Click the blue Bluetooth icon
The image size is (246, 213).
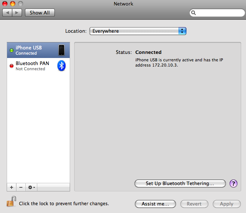click(x=61, y=66)
